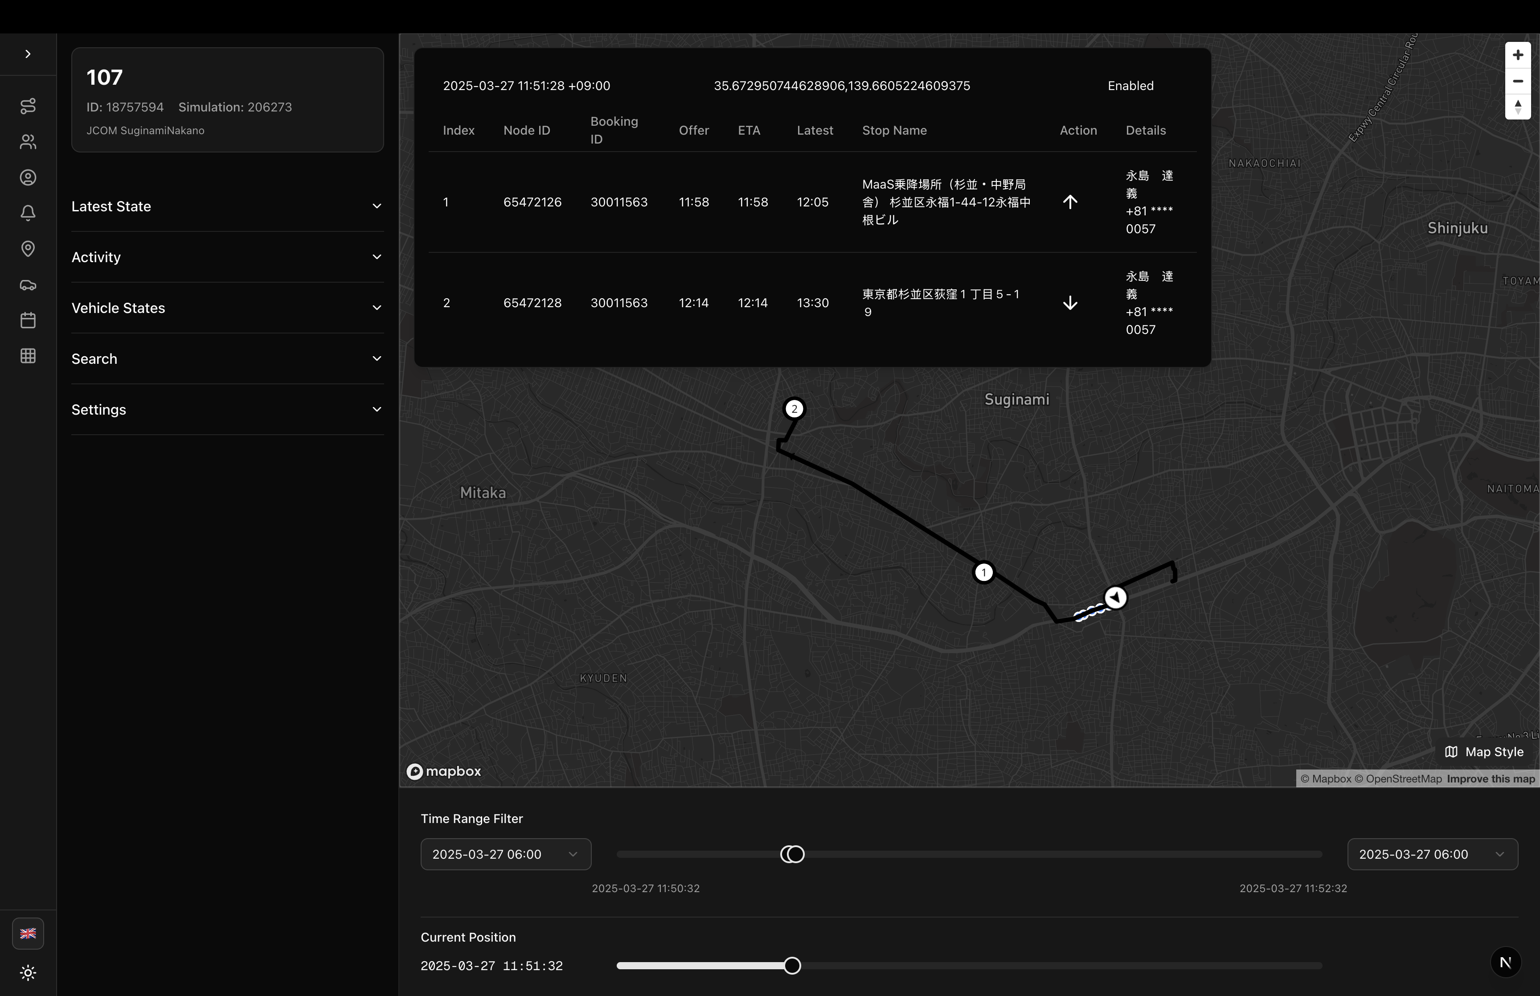Click the routes icon in the sidebar
The width and height of the screenshot is (1540, 996).
pos(28,106)
